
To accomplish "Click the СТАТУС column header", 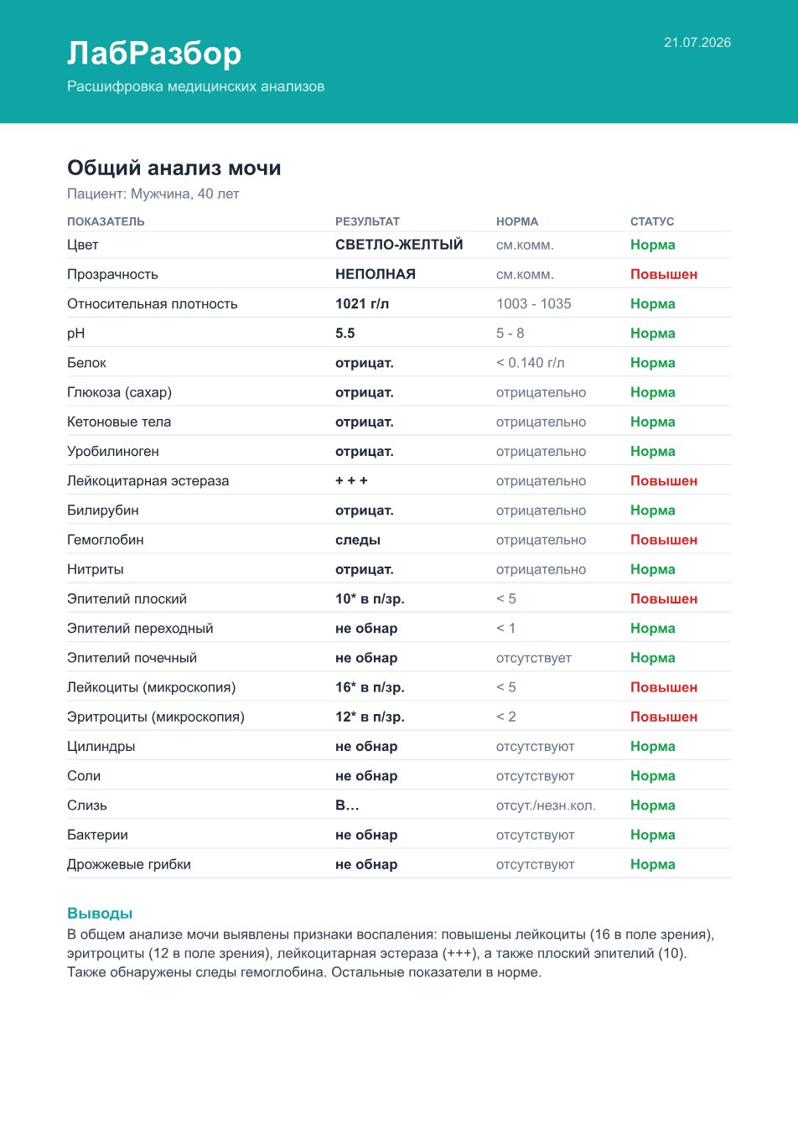I will [x=652, y=221].
